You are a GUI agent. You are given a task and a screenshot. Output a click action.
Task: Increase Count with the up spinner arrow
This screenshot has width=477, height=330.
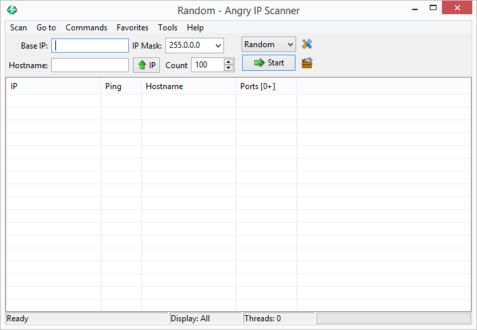coord(229,61)
